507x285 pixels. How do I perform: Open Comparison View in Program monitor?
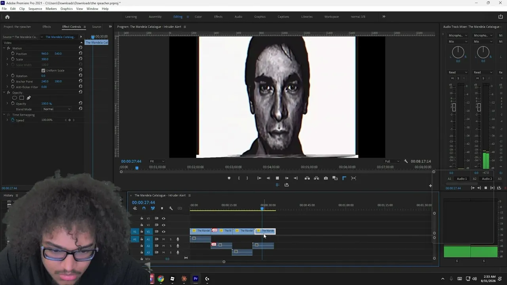[x=335, y=178]
